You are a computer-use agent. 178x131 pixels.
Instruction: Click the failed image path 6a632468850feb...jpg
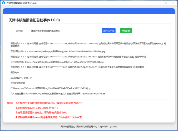[x=50, y=88]
